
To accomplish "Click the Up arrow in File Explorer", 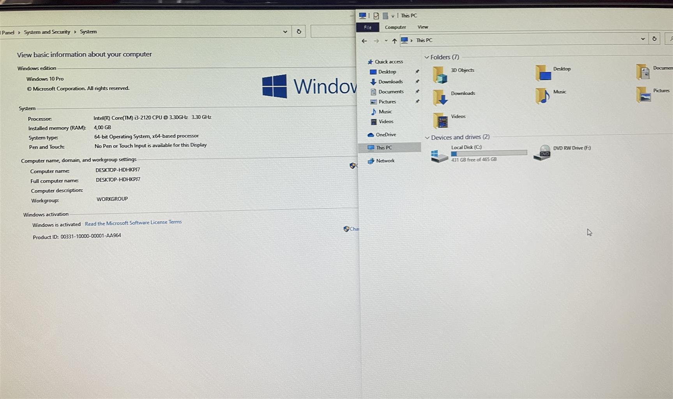I will (x=394, y=41).
